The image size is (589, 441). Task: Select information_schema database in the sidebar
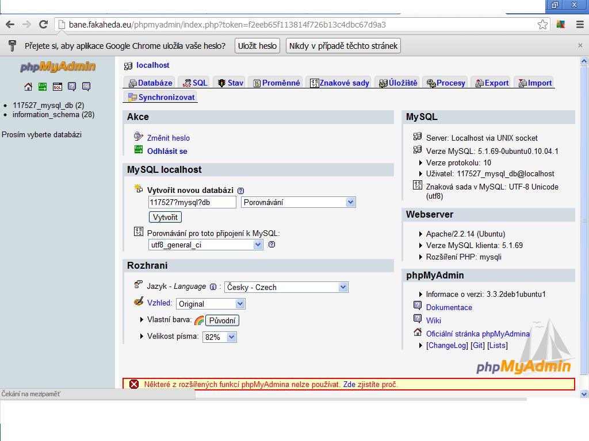pyautogui.click(x=53, y=114)
